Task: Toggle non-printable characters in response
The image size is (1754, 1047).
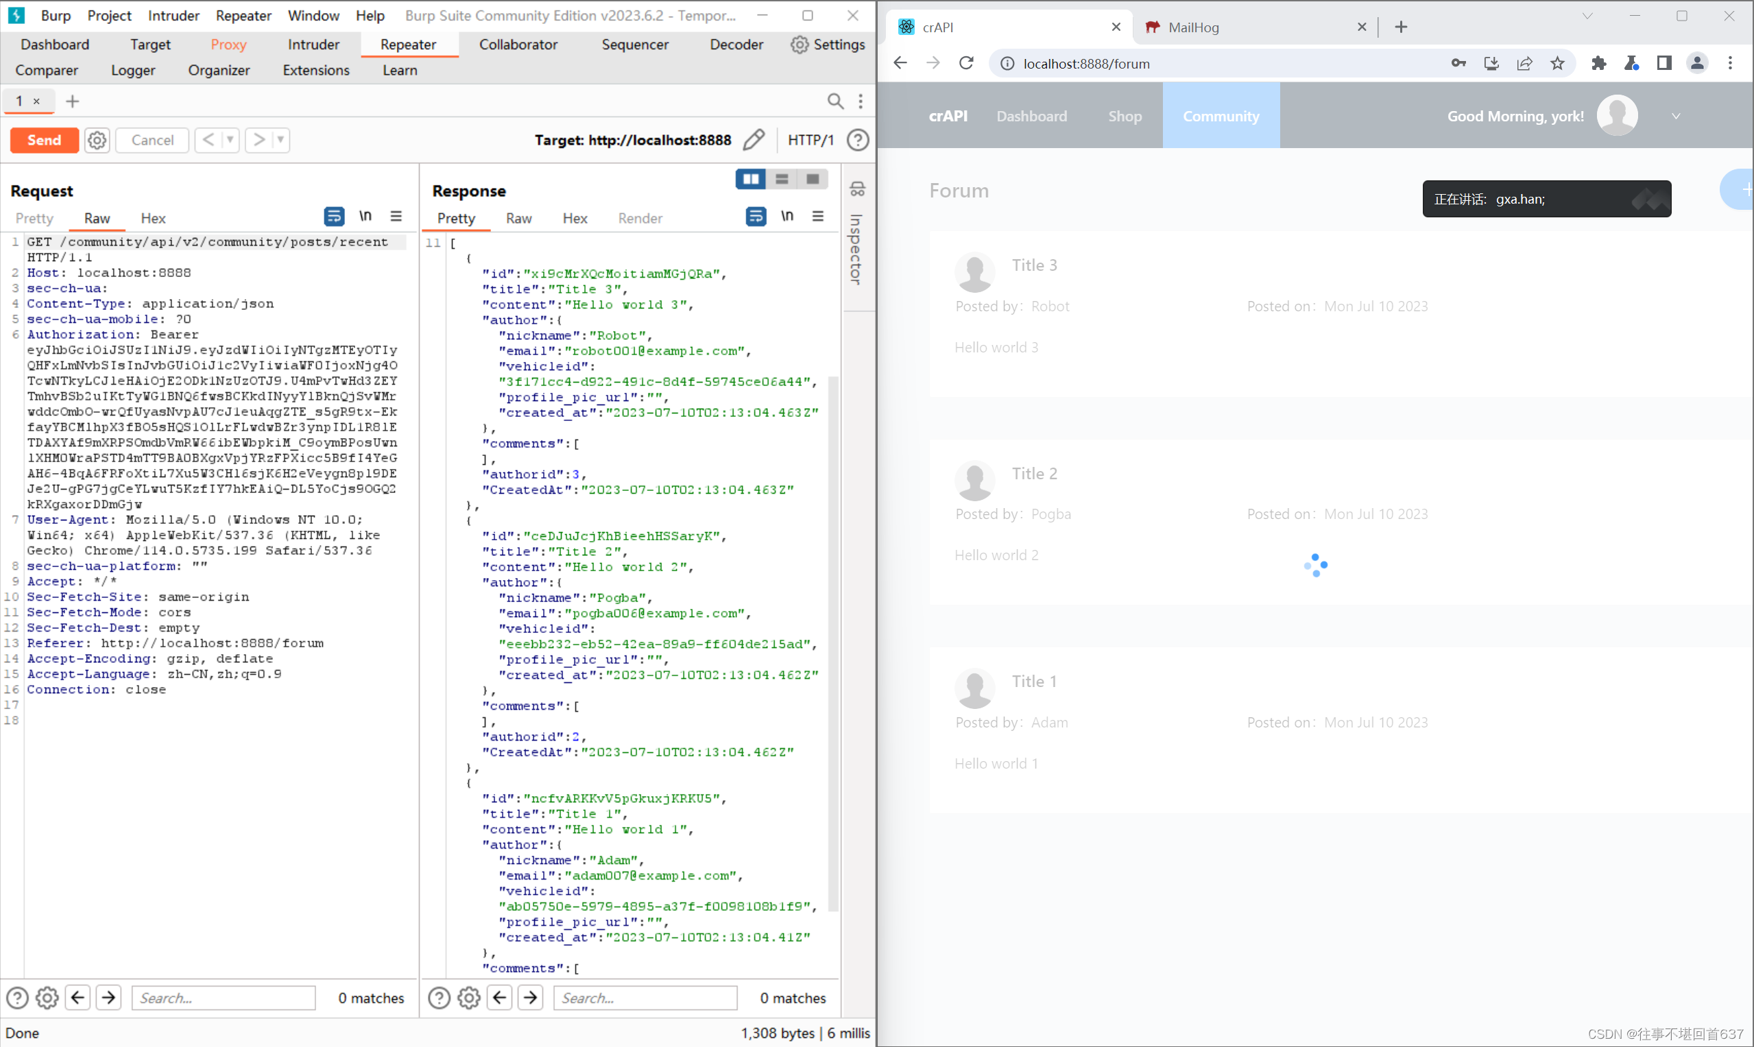Action: [787, 217]
